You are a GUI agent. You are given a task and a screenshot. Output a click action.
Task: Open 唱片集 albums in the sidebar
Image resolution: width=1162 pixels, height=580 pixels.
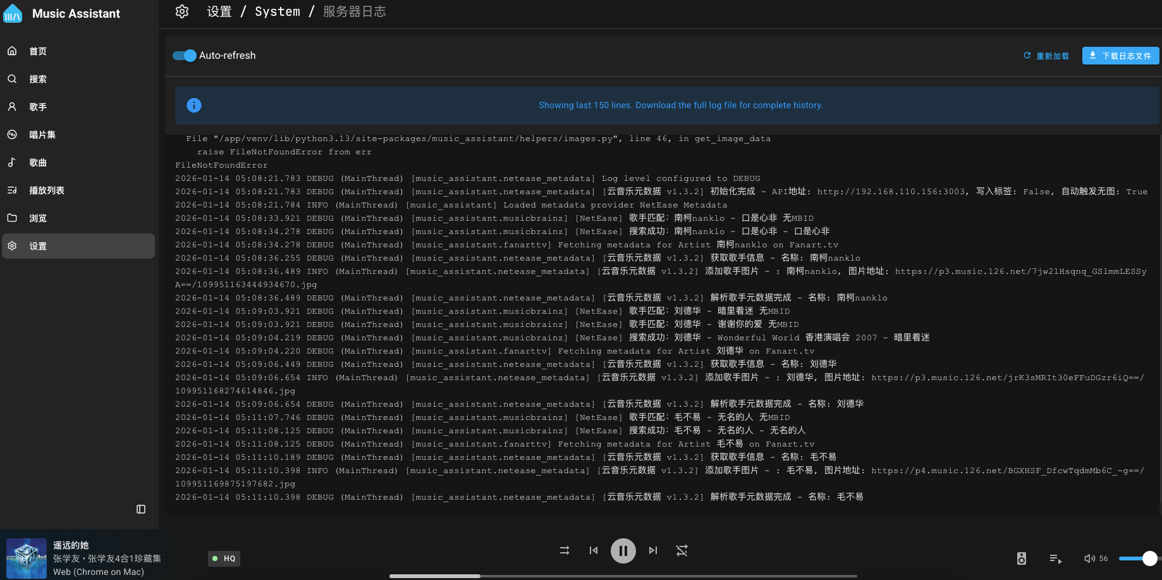click(42, 135)
